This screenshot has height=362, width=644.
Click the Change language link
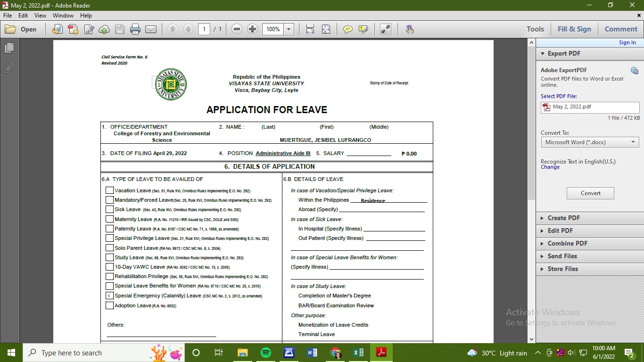point(550,167)
